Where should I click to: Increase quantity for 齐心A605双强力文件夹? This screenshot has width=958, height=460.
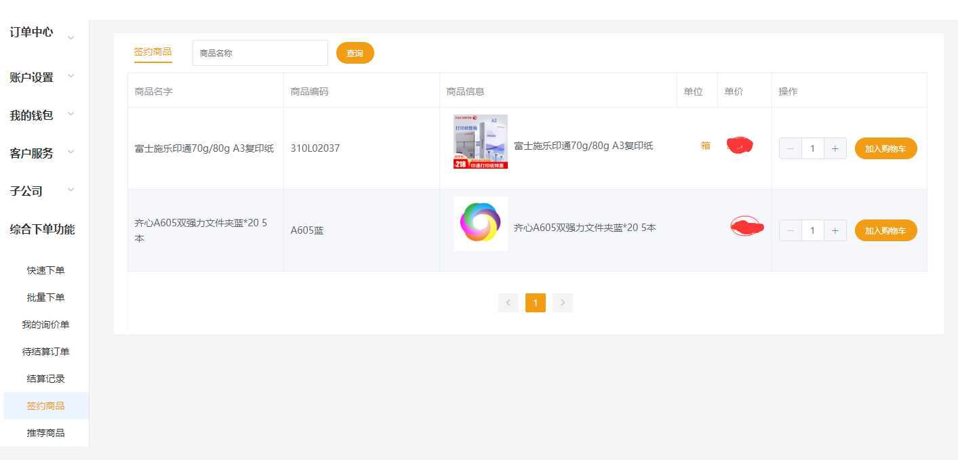tap(835, 230)
